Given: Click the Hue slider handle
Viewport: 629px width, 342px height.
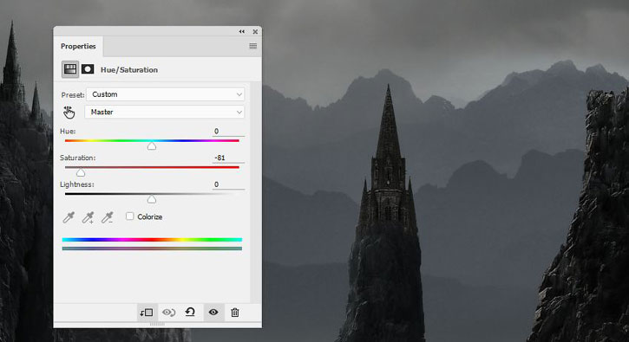Looking at the screenshot, I should (x=152, y=145).
